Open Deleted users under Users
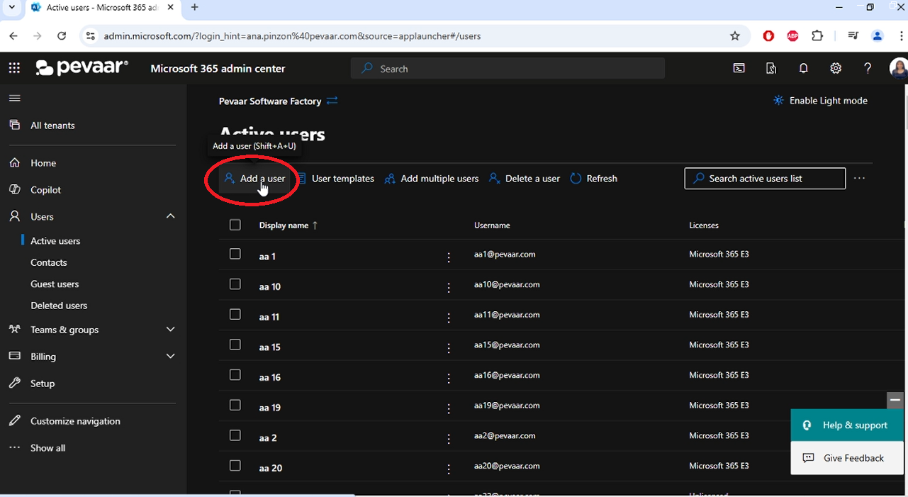The width and height of the screenshot is (908, 497). pos(59,306)
